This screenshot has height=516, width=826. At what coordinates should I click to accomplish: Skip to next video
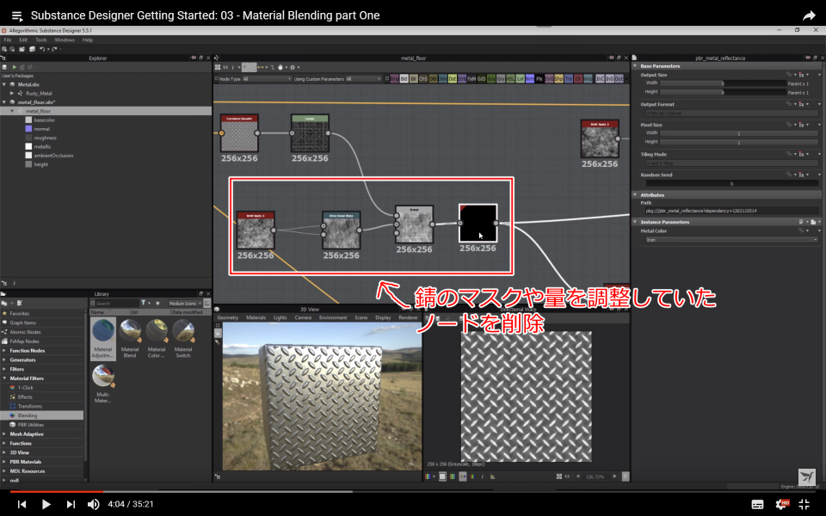click(x=71, y=505)
